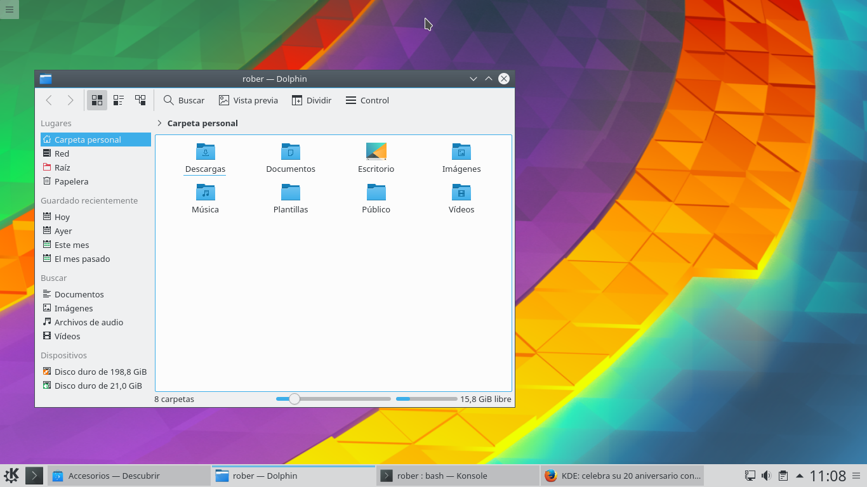The width and height of the screenshot is (867, 487).
Task: Open the desktop toolbox menu at top-left
Action: [x=10, y=10]
